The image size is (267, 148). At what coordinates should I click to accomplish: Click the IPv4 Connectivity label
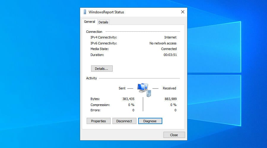pos(104,37)
